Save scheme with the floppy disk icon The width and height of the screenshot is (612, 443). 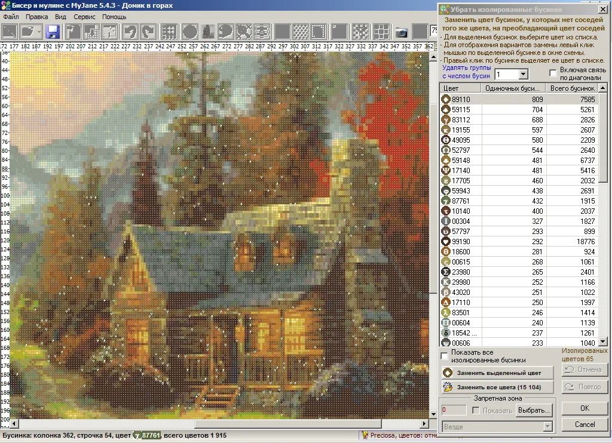[x=53, y=32]
